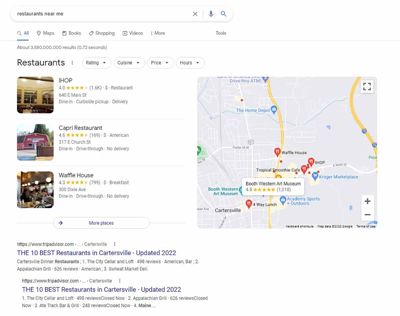Start voice search with the microphone icon
Image resolution: width=400 pixels, height=316 pixels.
pos(211,14)
